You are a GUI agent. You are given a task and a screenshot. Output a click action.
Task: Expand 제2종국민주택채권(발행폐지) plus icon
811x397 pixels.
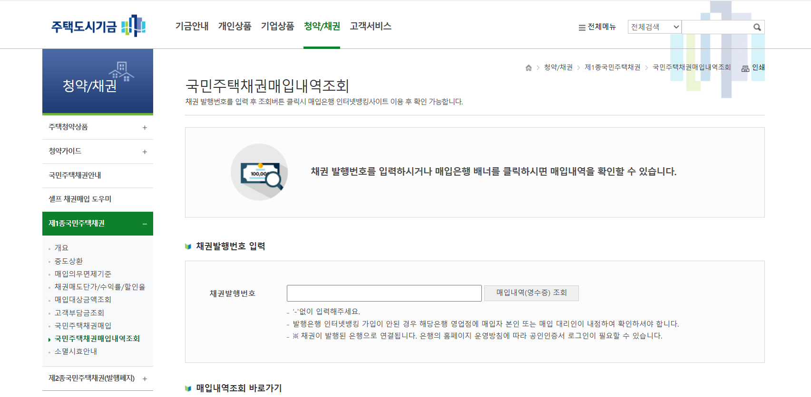click(x=145, y=378)
